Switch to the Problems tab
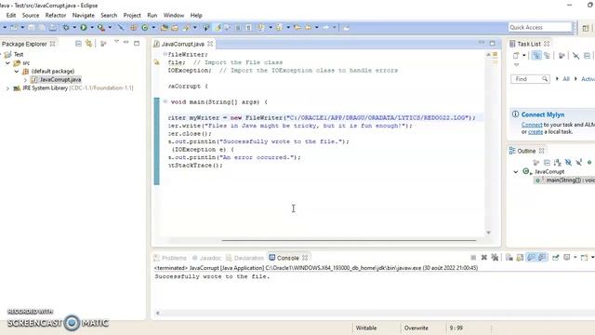595x335 pixels. [x=169, y=258]
